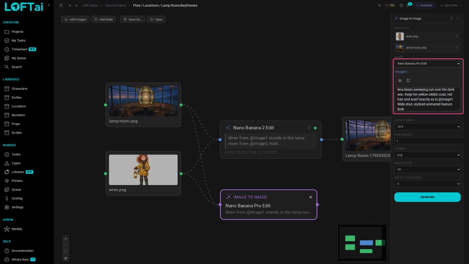Screen dimensions: 469x264
Task: Click the Tutorial Demo breadcrumb
Action: click(x=115, y=5)
